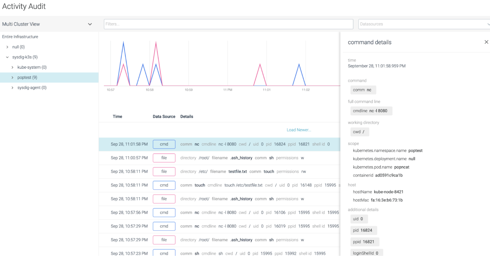Click the Time column header
The image size is (490, 256).
tap(117, 117)
